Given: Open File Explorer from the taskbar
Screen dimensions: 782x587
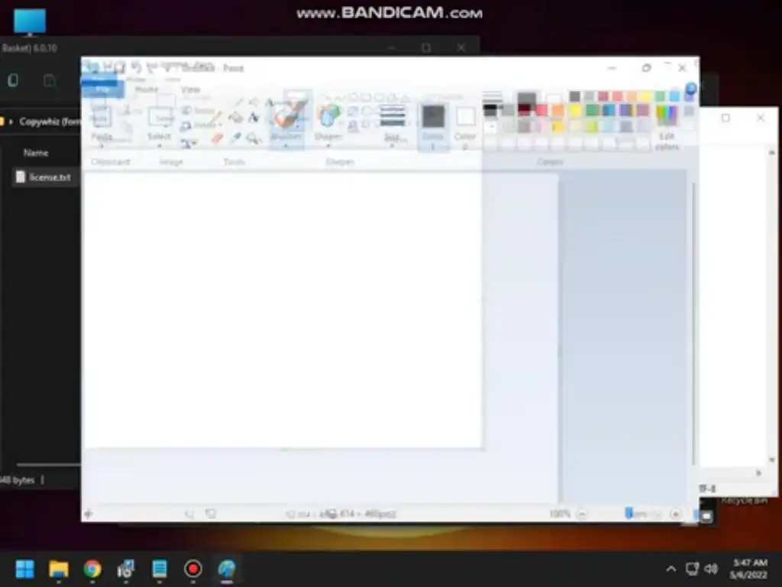Looking at the screenshot, I should coord(58,569).
